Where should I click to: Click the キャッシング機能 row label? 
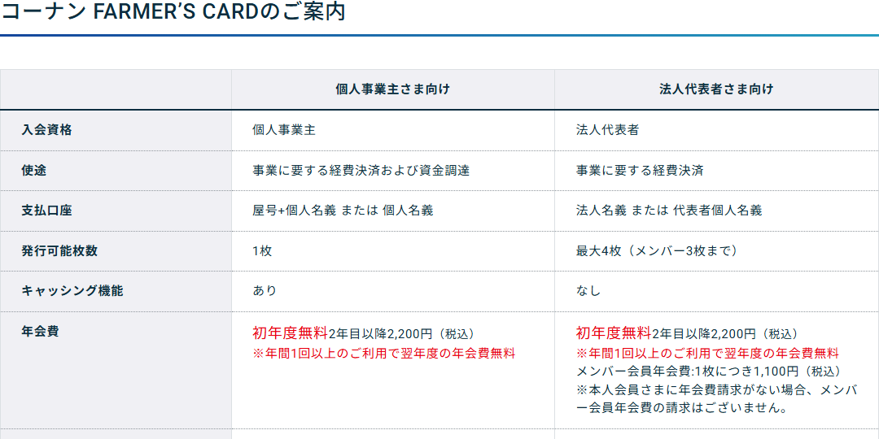(x=72, y=290)
